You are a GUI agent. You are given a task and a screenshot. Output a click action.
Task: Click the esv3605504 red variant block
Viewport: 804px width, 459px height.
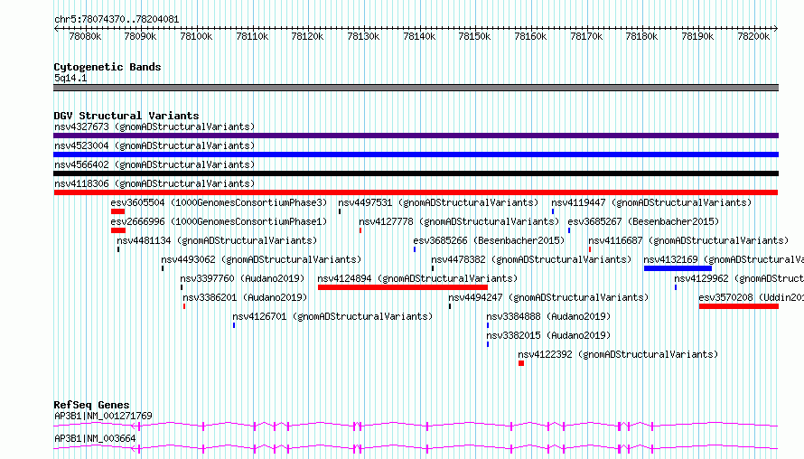click(x=118, y=211)
